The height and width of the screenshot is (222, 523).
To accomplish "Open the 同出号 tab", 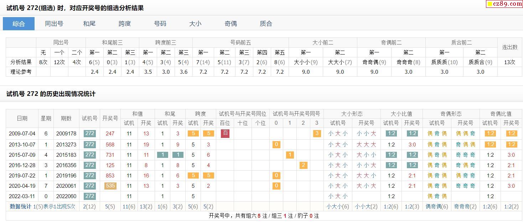I will [x=54, y=24].
